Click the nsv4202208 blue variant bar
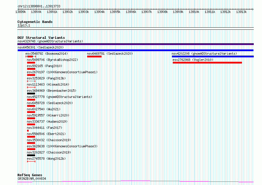The height and width of the screenshot is (185, 262). pos(213,56)
